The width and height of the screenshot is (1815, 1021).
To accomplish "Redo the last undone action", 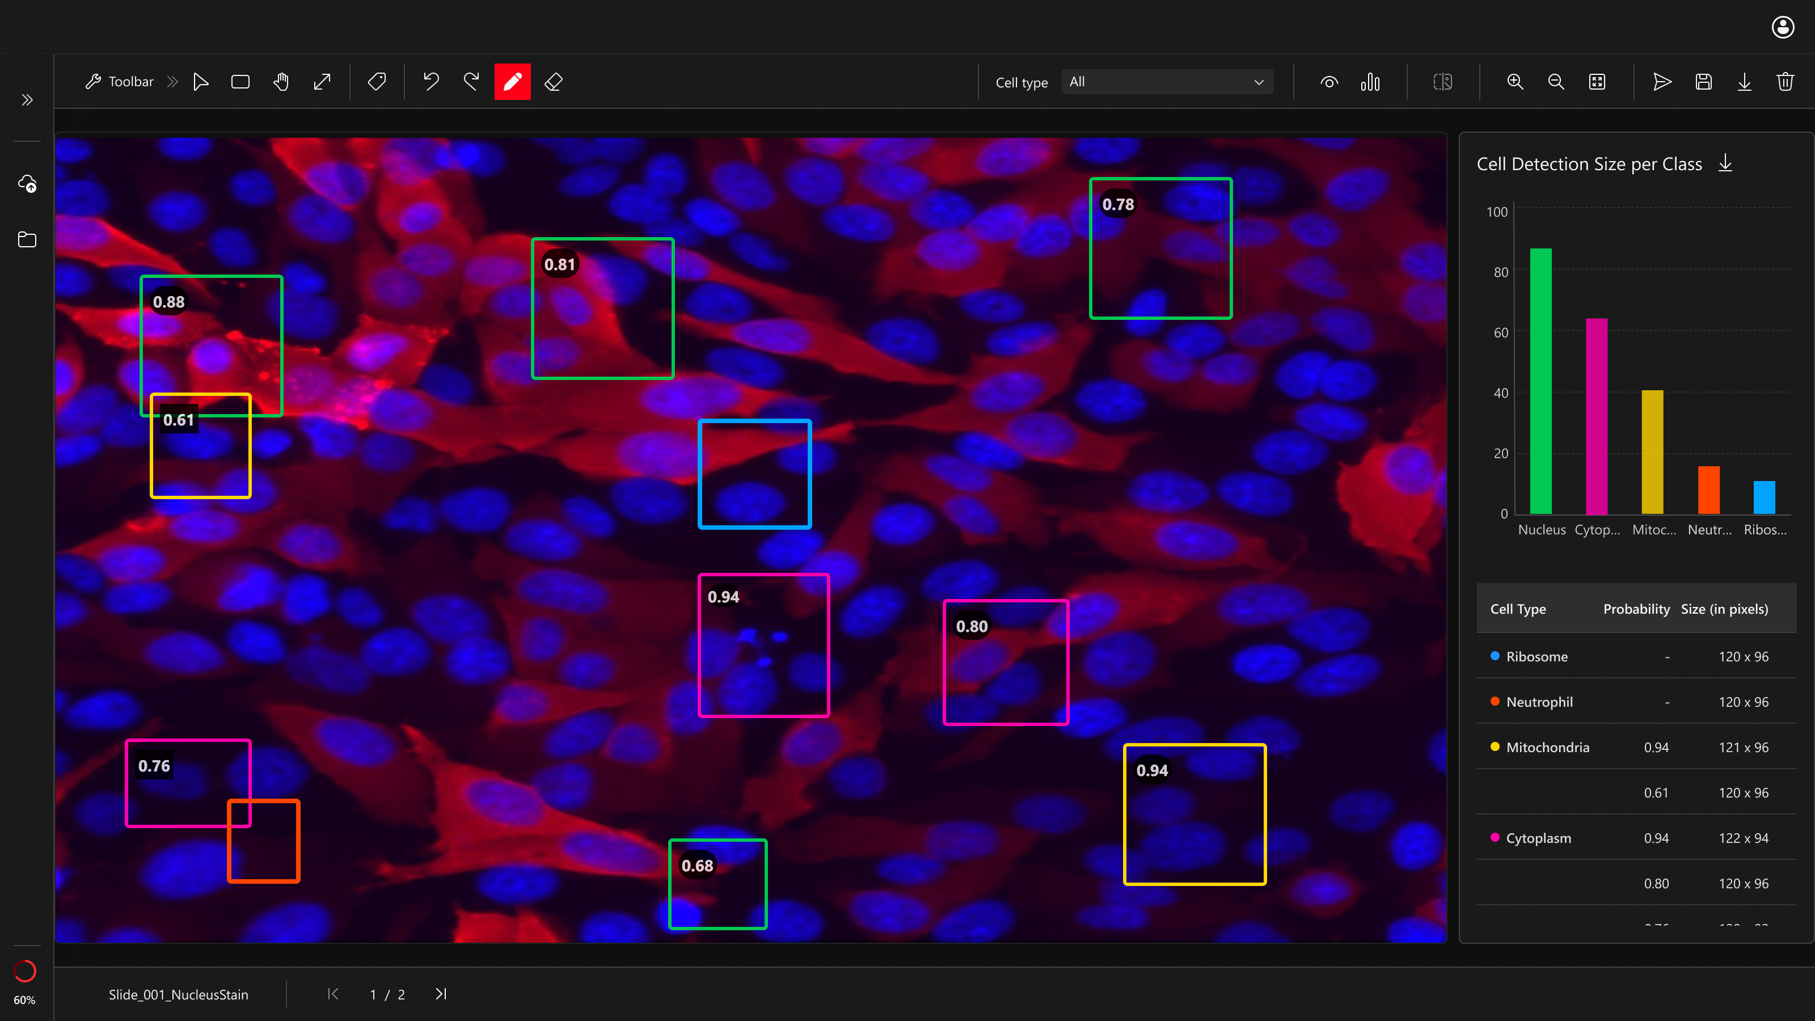I will (472, 81).
